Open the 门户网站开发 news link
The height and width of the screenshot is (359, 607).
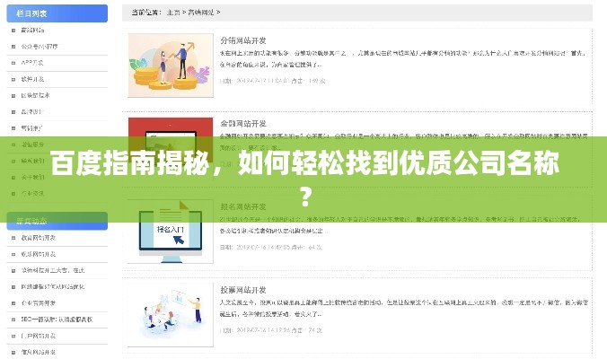39,336
